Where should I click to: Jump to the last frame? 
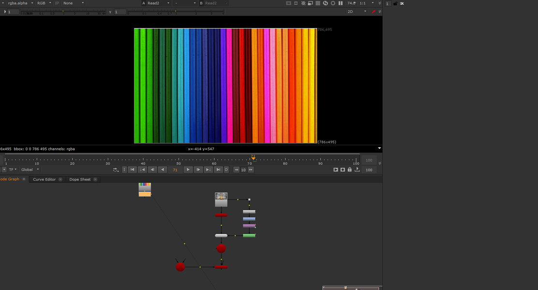point(218,170)
